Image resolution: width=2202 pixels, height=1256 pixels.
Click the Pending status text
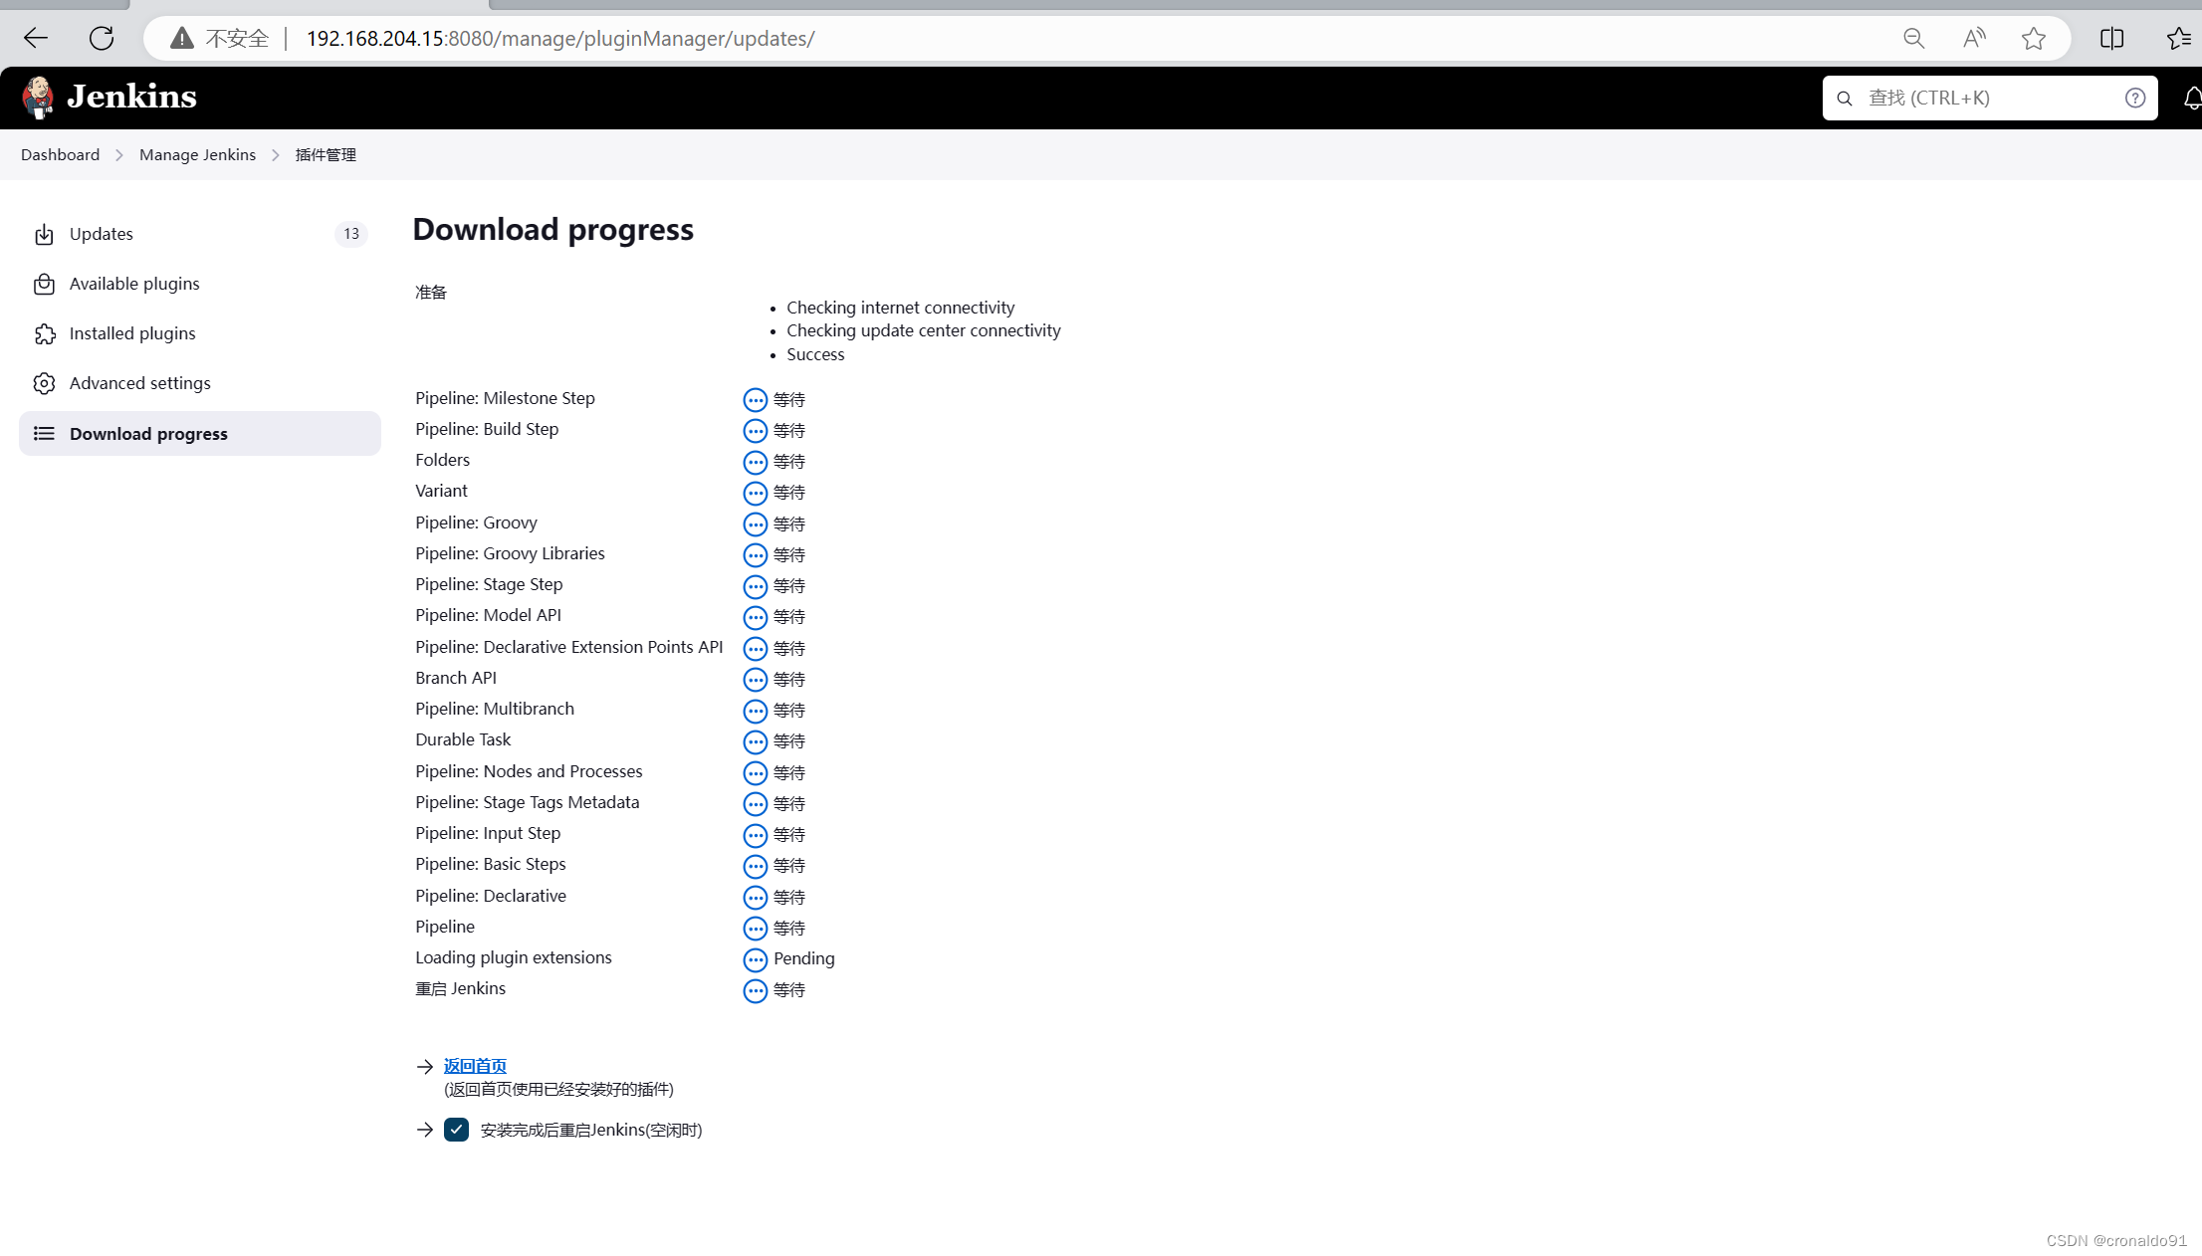pos(804,958)
